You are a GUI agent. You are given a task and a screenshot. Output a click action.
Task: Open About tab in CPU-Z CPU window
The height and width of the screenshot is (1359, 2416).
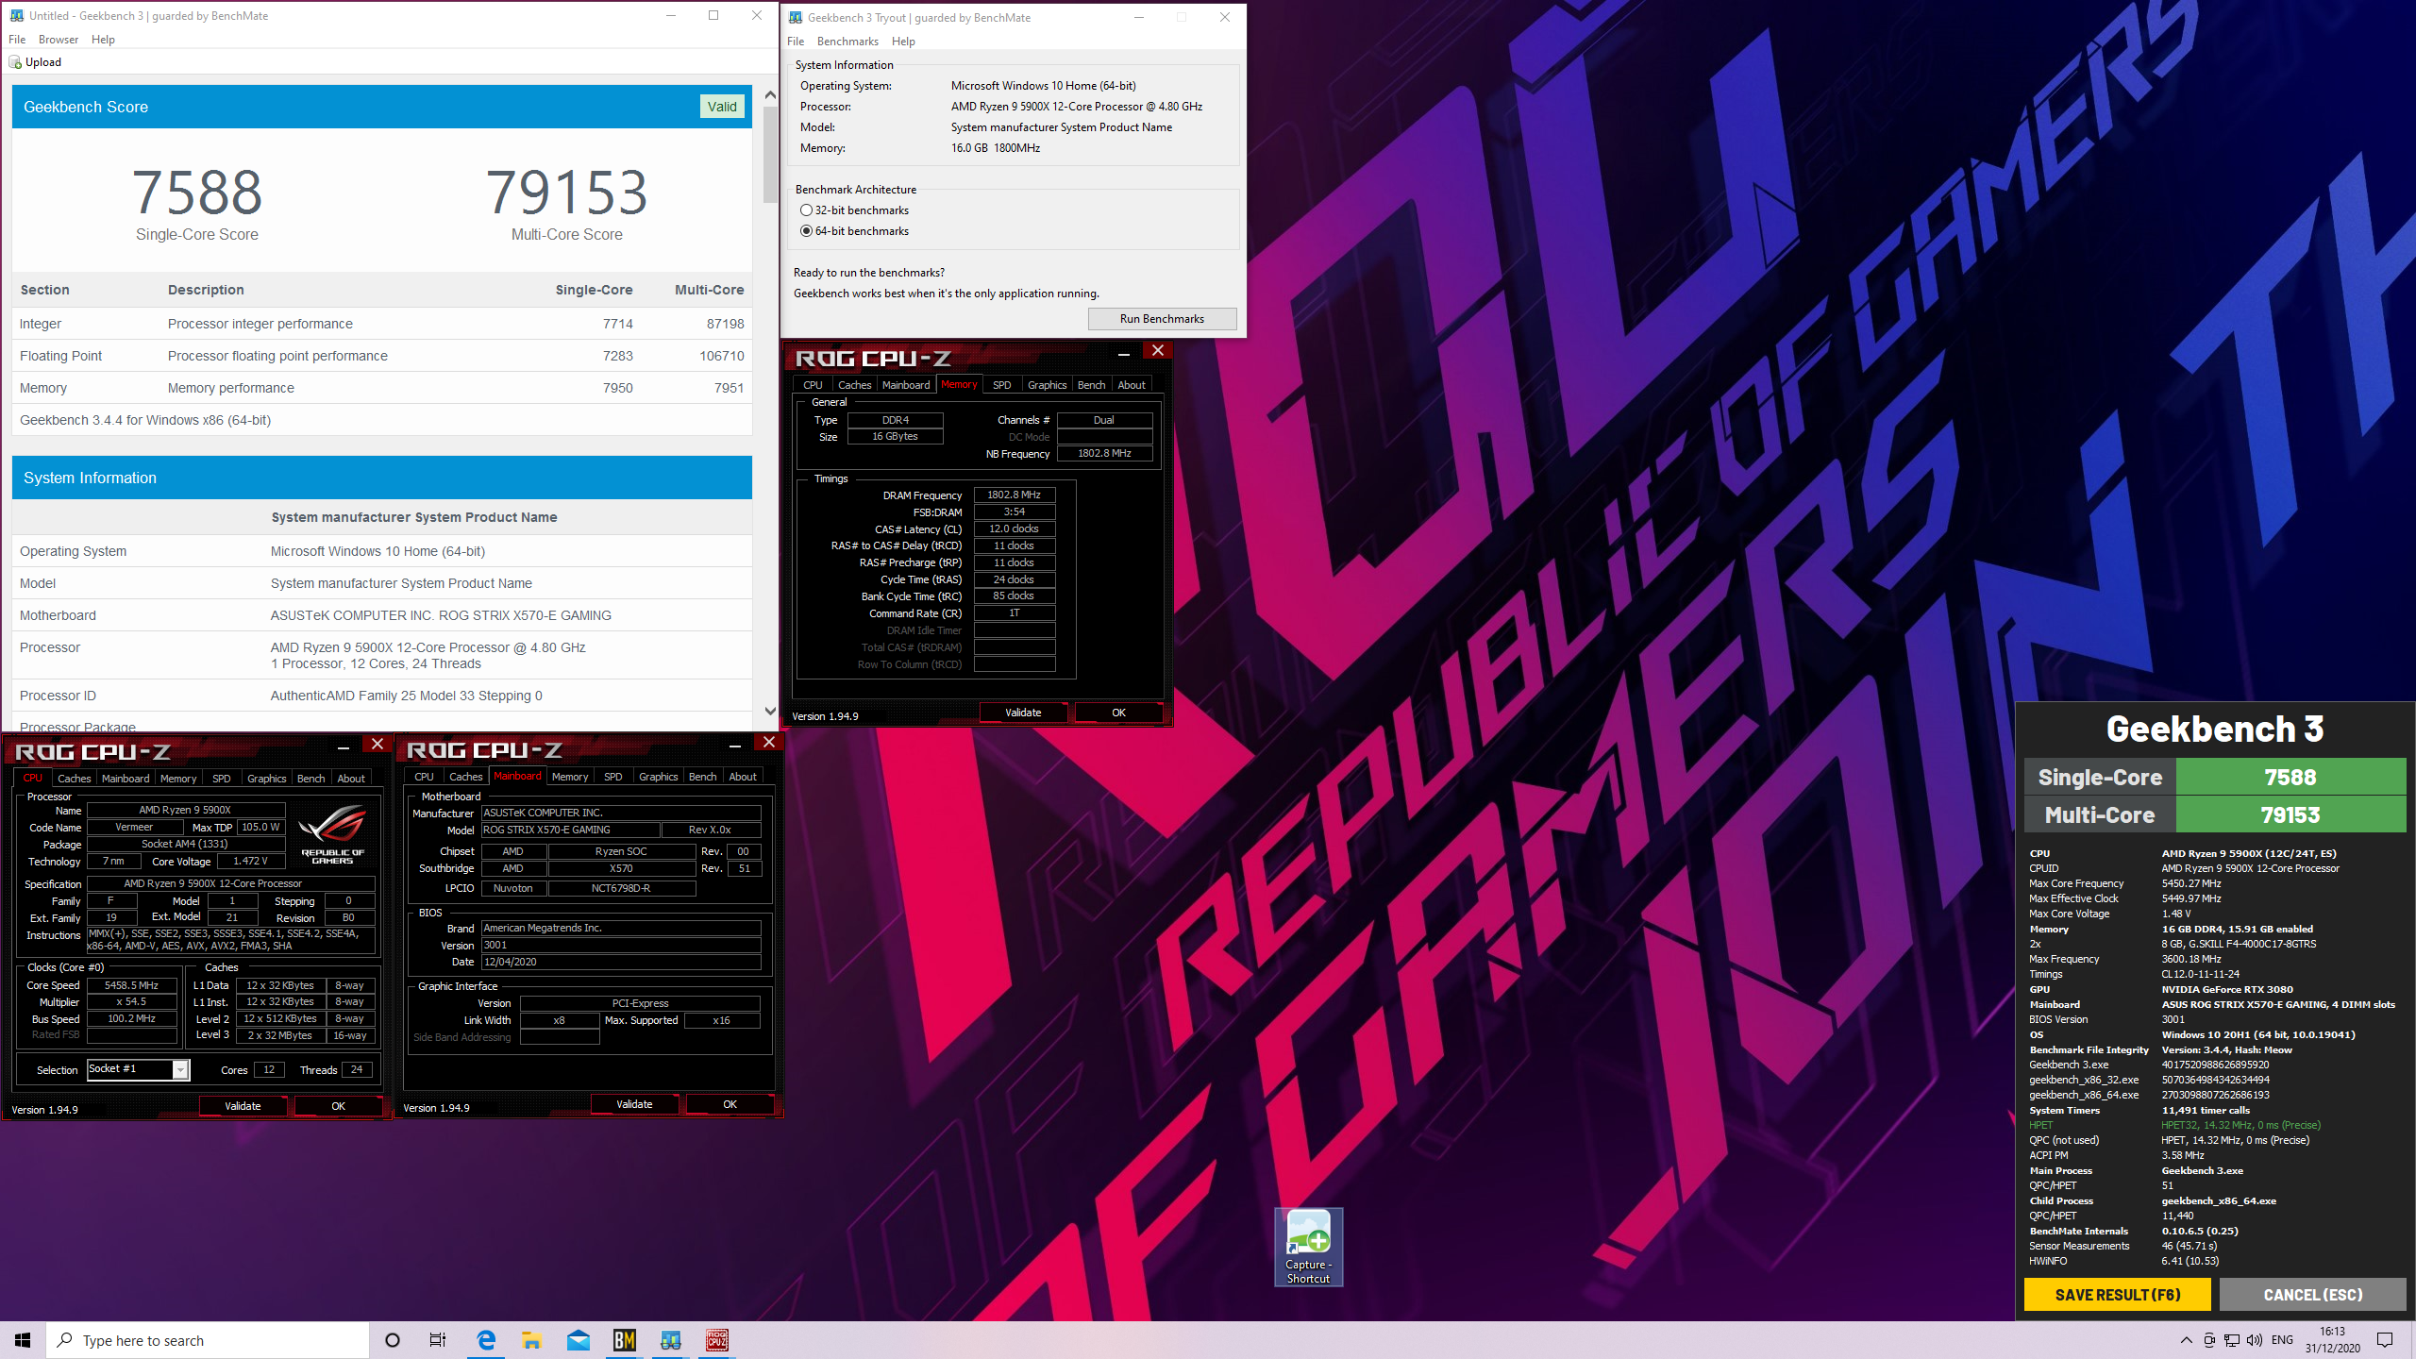[351, 779]
